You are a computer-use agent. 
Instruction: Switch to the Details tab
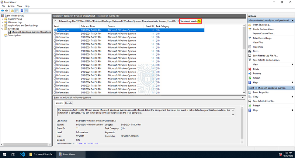tap(69, 103)
